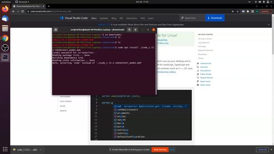Open OBS Studio from the dock
Viewport: 274px width, 154px height.
(5, 47)
